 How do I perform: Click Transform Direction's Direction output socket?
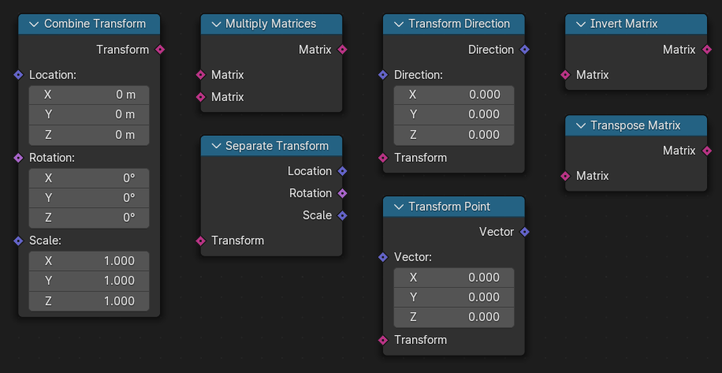524,49
